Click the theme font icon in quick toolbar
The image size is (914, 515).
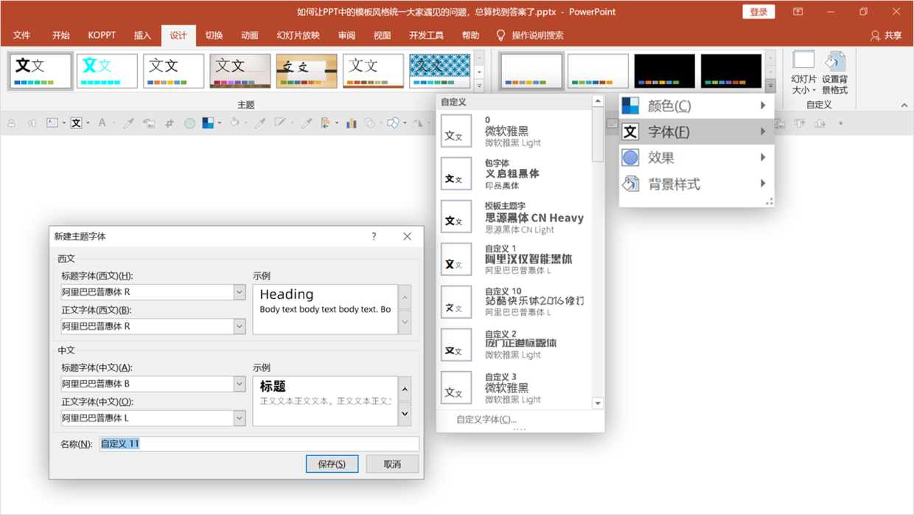76,123
